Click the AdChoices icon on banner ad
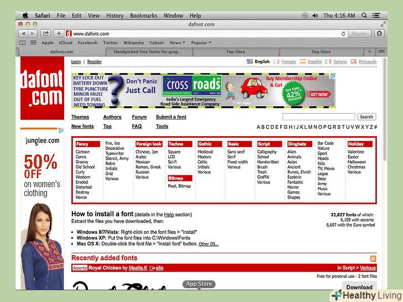 point(333,76)
